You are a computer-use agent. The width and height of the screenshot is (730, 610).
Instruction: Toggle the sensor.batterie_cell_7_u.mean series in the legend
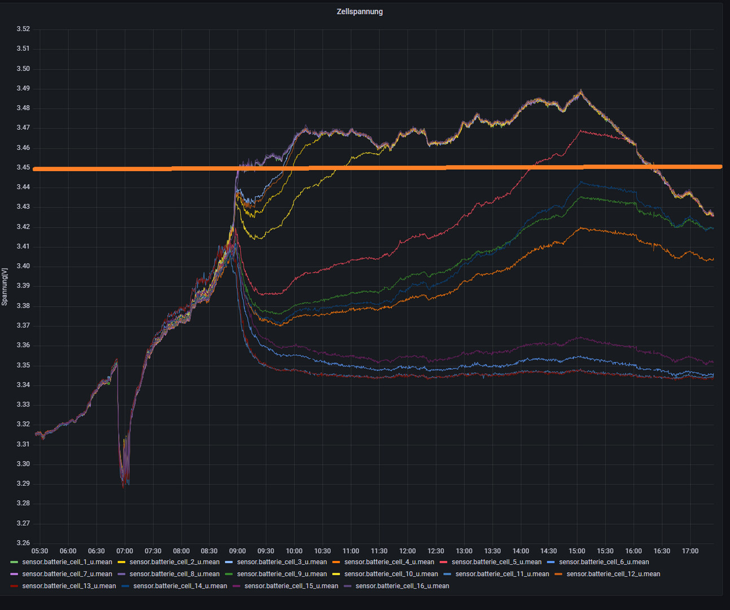pyautogui.click(x=67, y=574)
